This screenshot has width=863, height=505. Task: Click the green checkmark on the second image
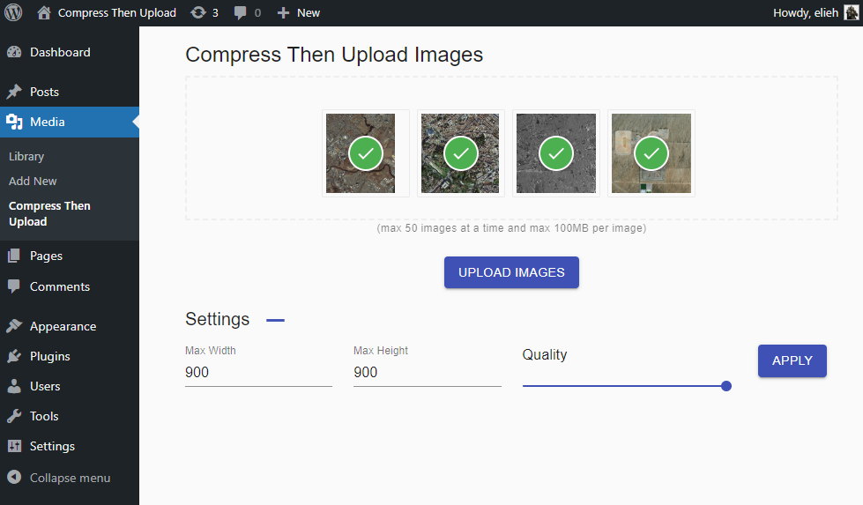pyautogui.click(x=461, y=153)
